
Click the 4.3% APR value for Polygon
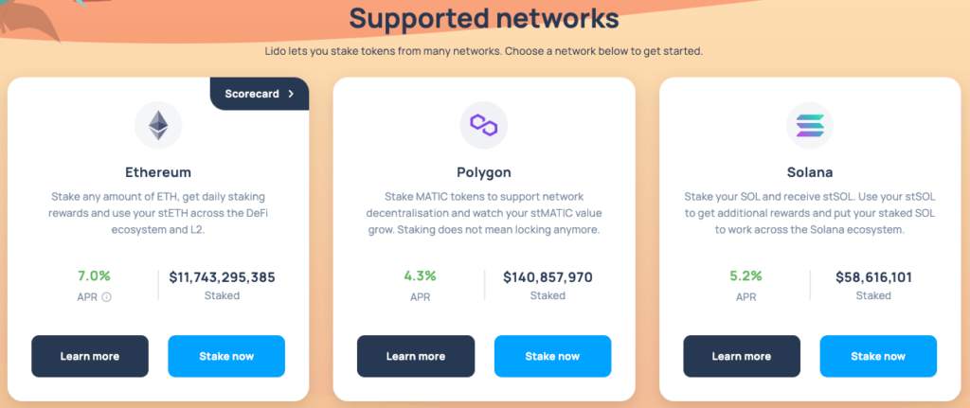pos(420,275)
